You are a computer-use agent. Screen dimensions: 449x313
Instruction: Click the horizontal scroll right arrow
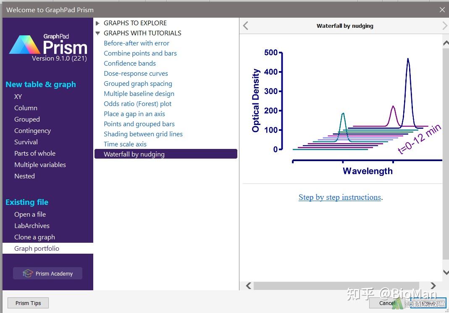tap(433, 286)
